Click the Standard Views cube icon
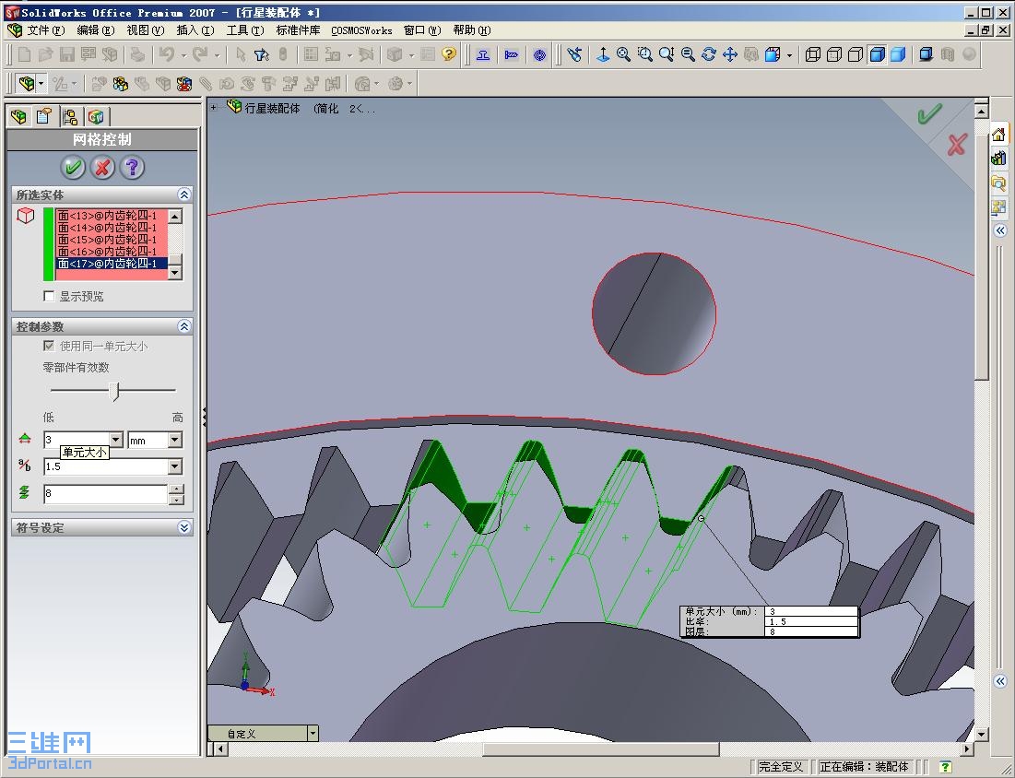Image resolution: width=1015 pixels, height=778 pixels. pyautogui.click(x=773, y=54)
